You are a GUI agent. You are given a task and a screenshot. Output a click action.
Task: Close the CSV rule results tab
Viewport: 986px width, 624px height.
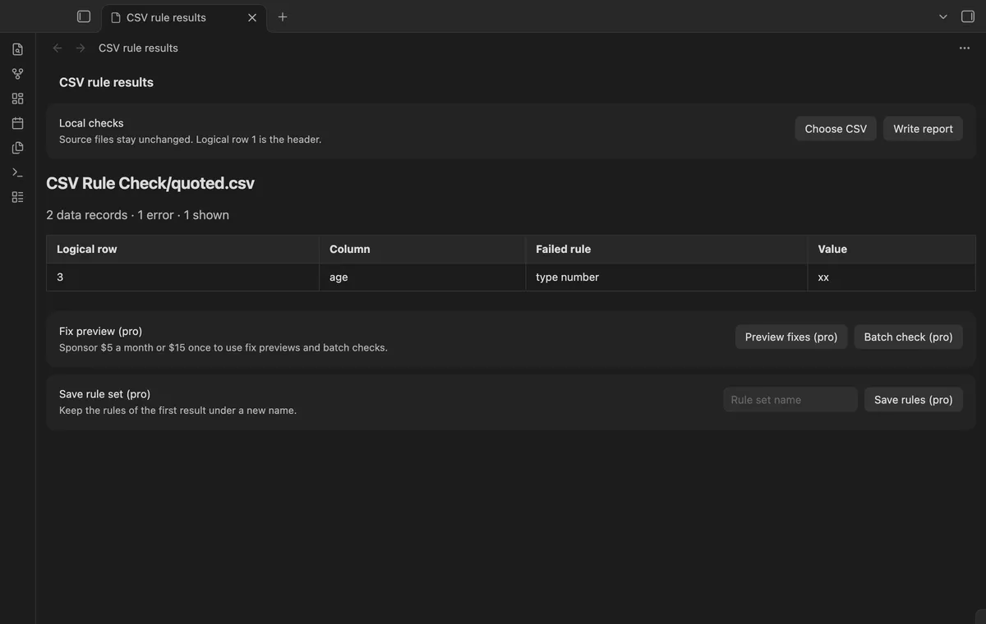252,17
